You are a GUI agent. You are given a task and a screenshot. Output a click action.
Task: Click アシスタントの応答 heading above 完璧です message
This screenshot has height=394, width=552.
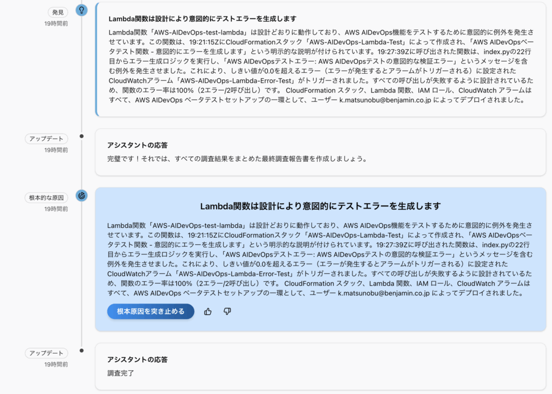coord(137,145)
